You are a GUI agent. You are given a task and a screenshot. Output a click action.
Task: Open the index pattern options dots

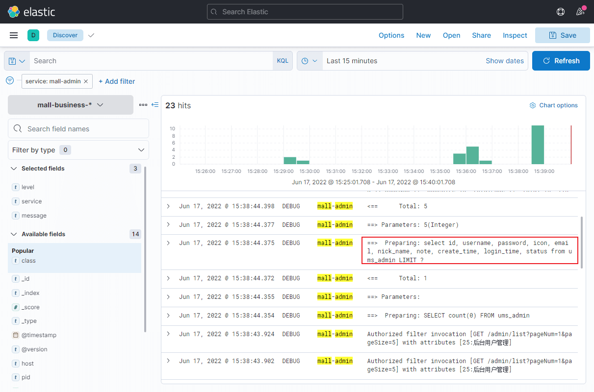143,105
